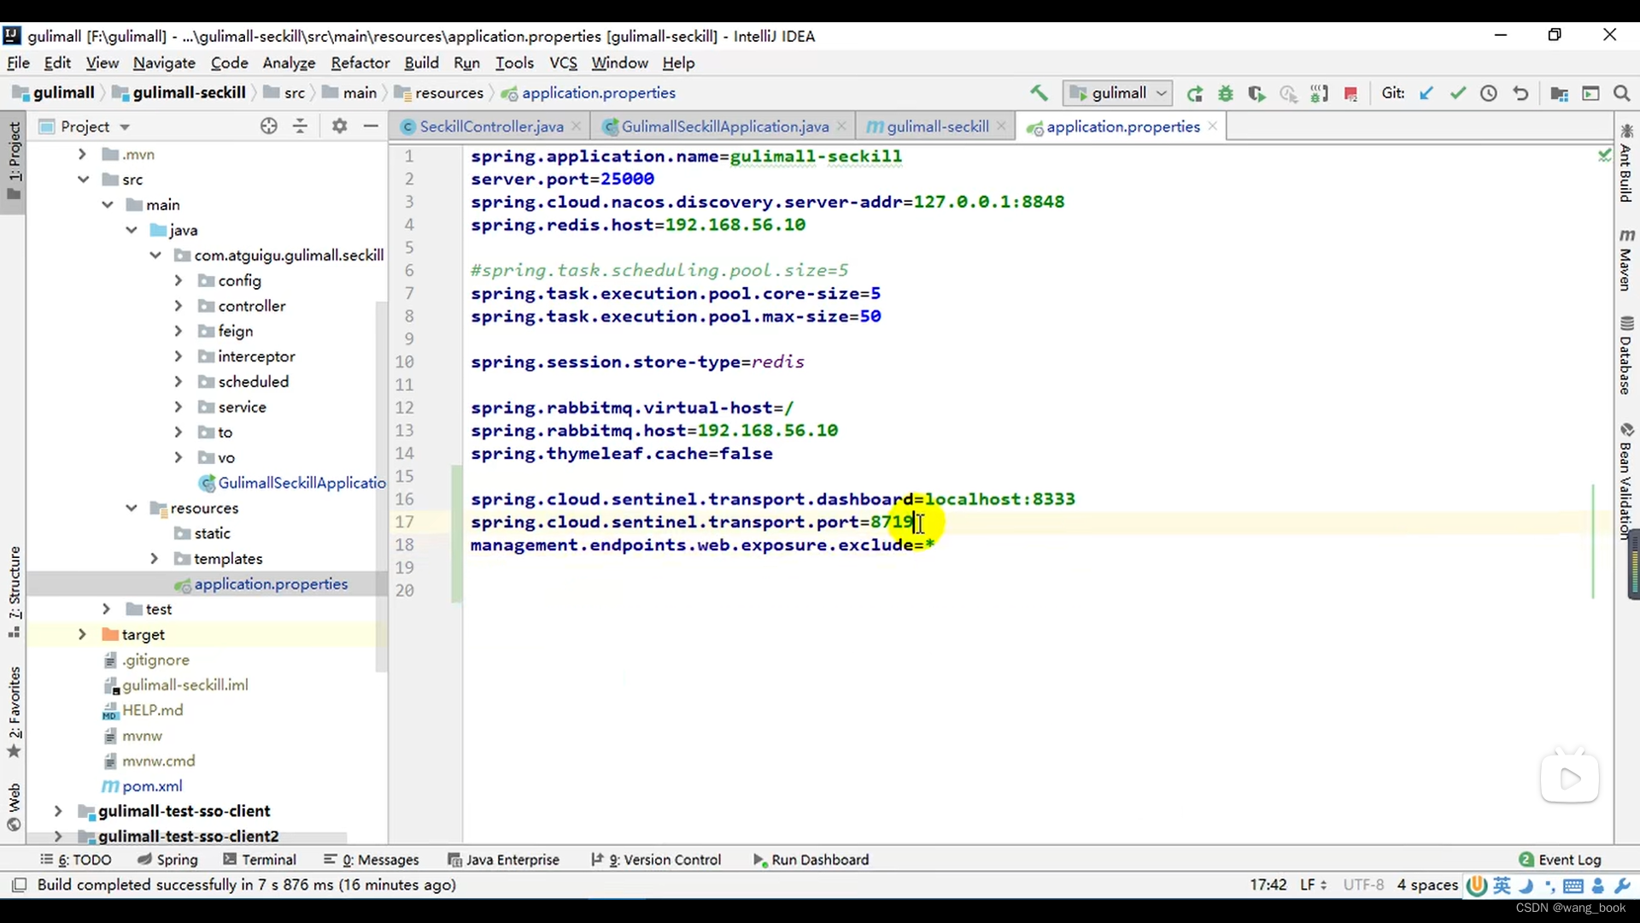Toggle the Bean Validation sidebar icon
This screenshot has height=923, width=1640.
1625,507
